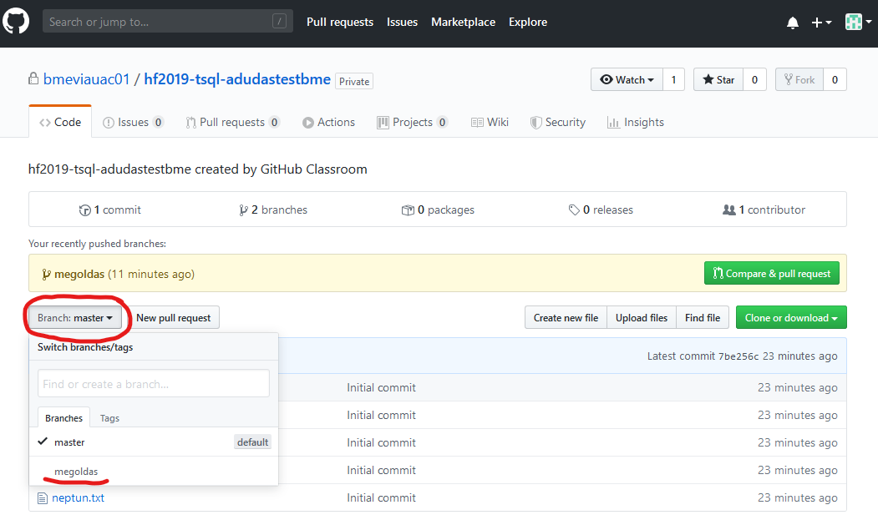This screenshot has width=878, height=515.
Task: Click the file icon next to neptun.txt
Action: [43, 497]
